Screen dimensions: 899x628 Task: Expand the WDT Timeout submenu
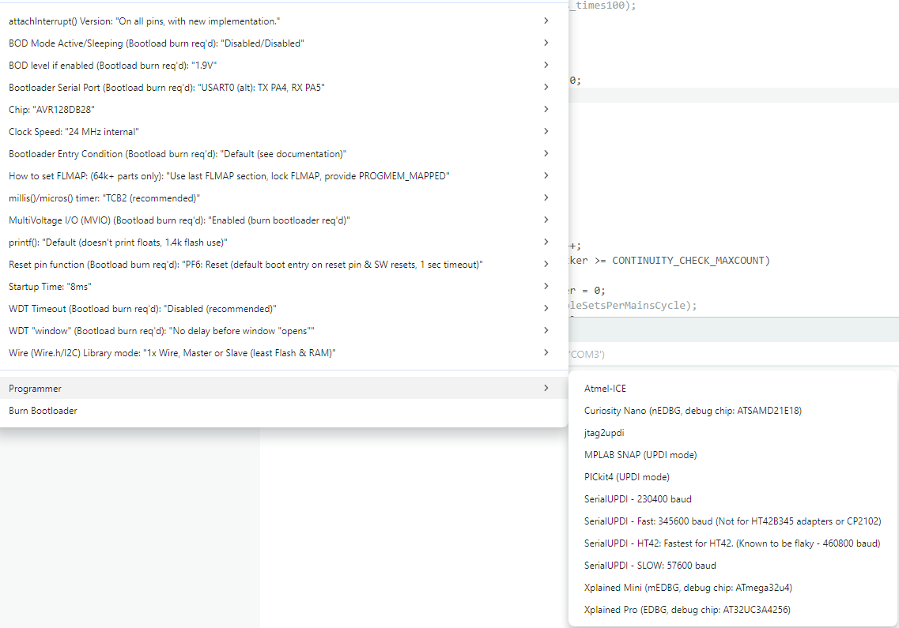(142, 309)
